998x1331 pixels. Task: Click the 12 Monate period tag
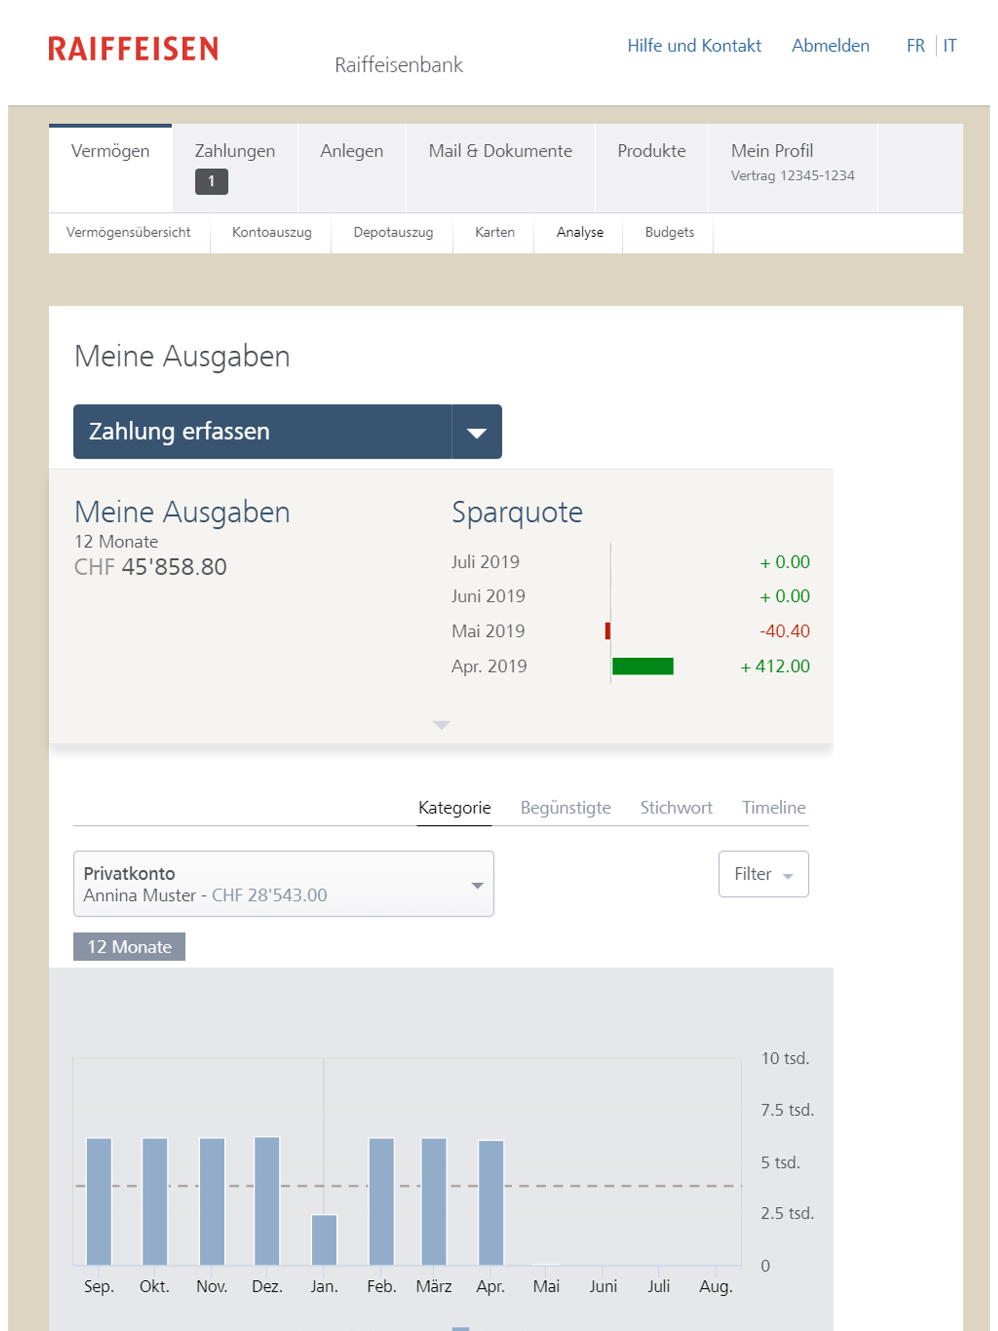[129, 947]
